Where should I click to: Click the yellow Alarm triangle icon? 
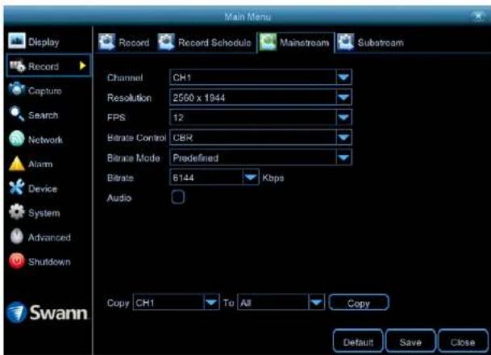17,164
